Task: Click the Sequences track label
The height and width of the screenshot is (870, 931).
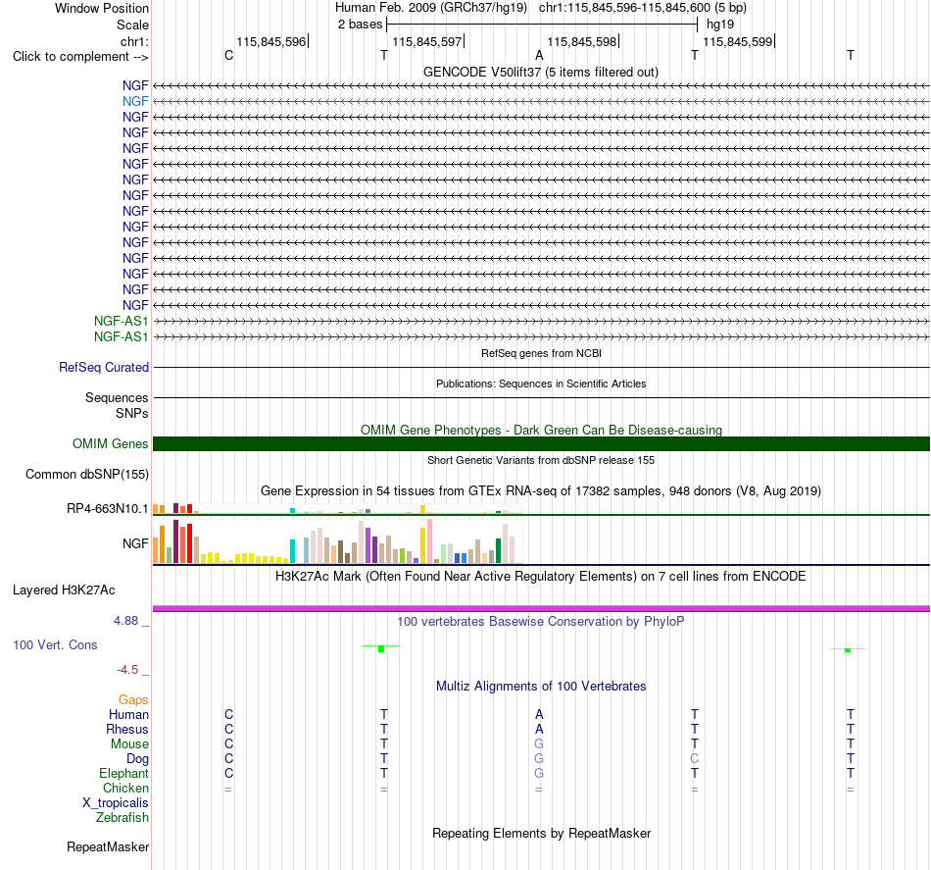Action: 117,397
